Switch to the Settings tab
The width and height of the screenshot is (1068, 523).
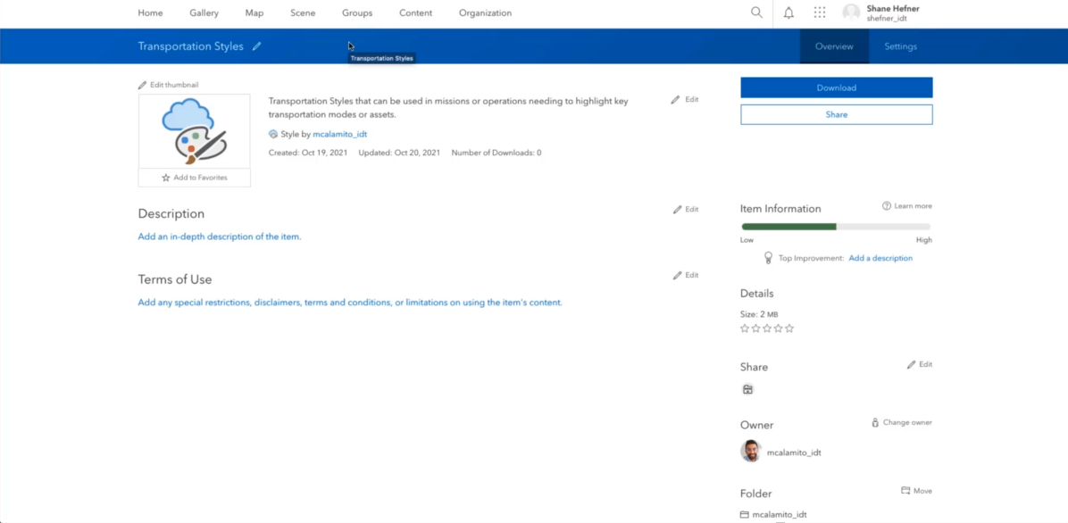pos(900,46)
